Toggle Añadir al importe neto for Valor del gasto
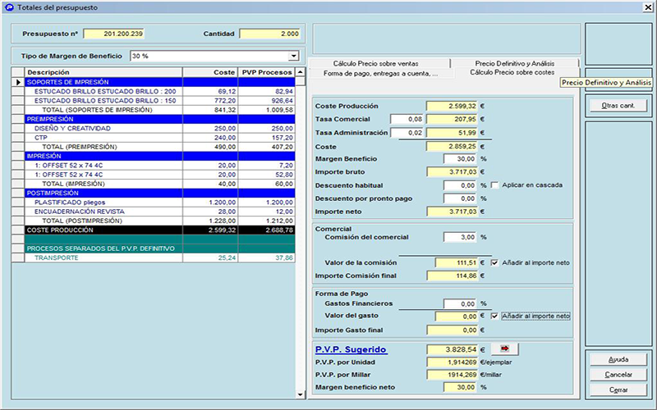Screen dimensions: 657x410 pyautogui.click(x=495, y=316)
